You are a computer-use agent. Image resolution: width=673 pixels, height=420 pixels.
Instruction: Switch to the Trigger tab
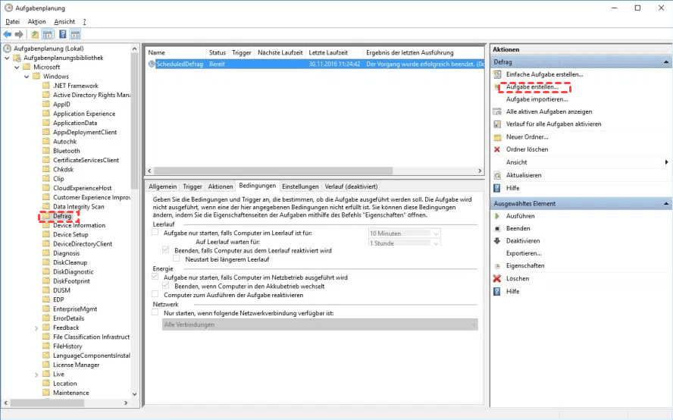pyautogui.click(x=193, y=186)
